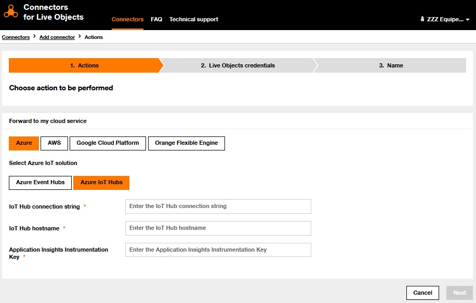Click the Forward to my cloud service label
This screenshot has height=303, width=476.
[48, 121]
